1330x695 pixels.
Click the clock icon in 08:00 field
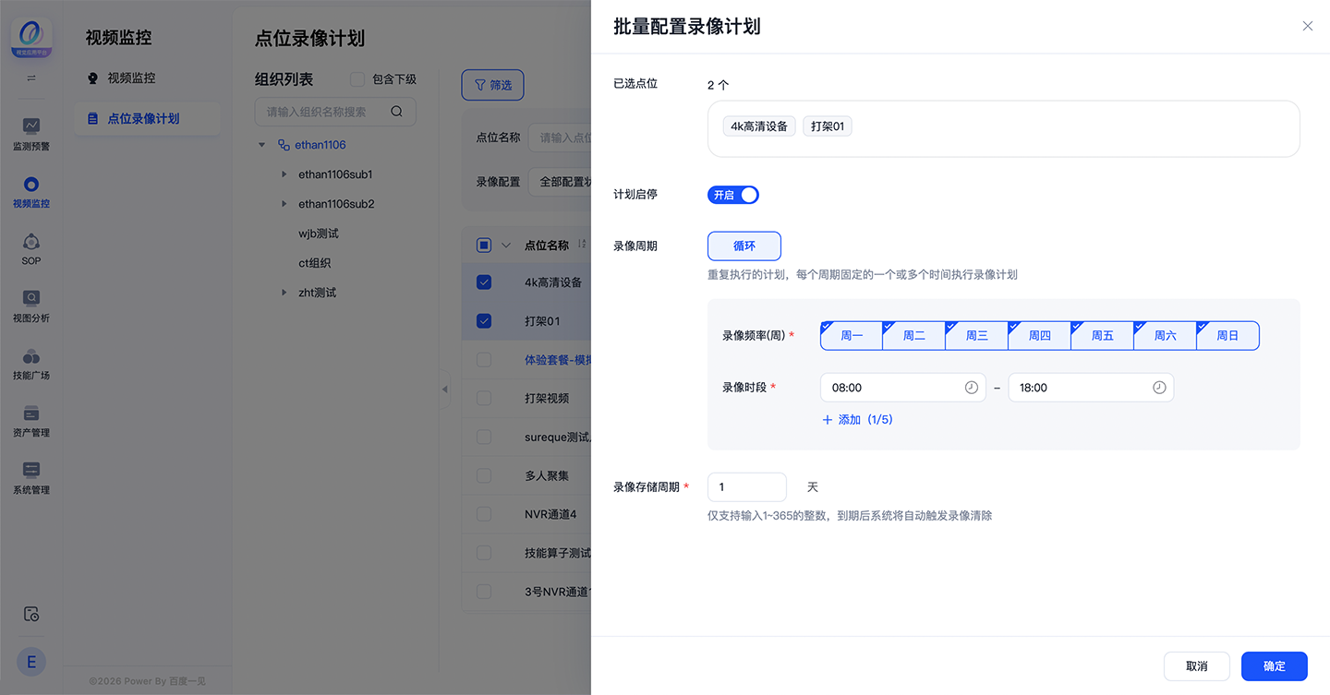point(972,388)
